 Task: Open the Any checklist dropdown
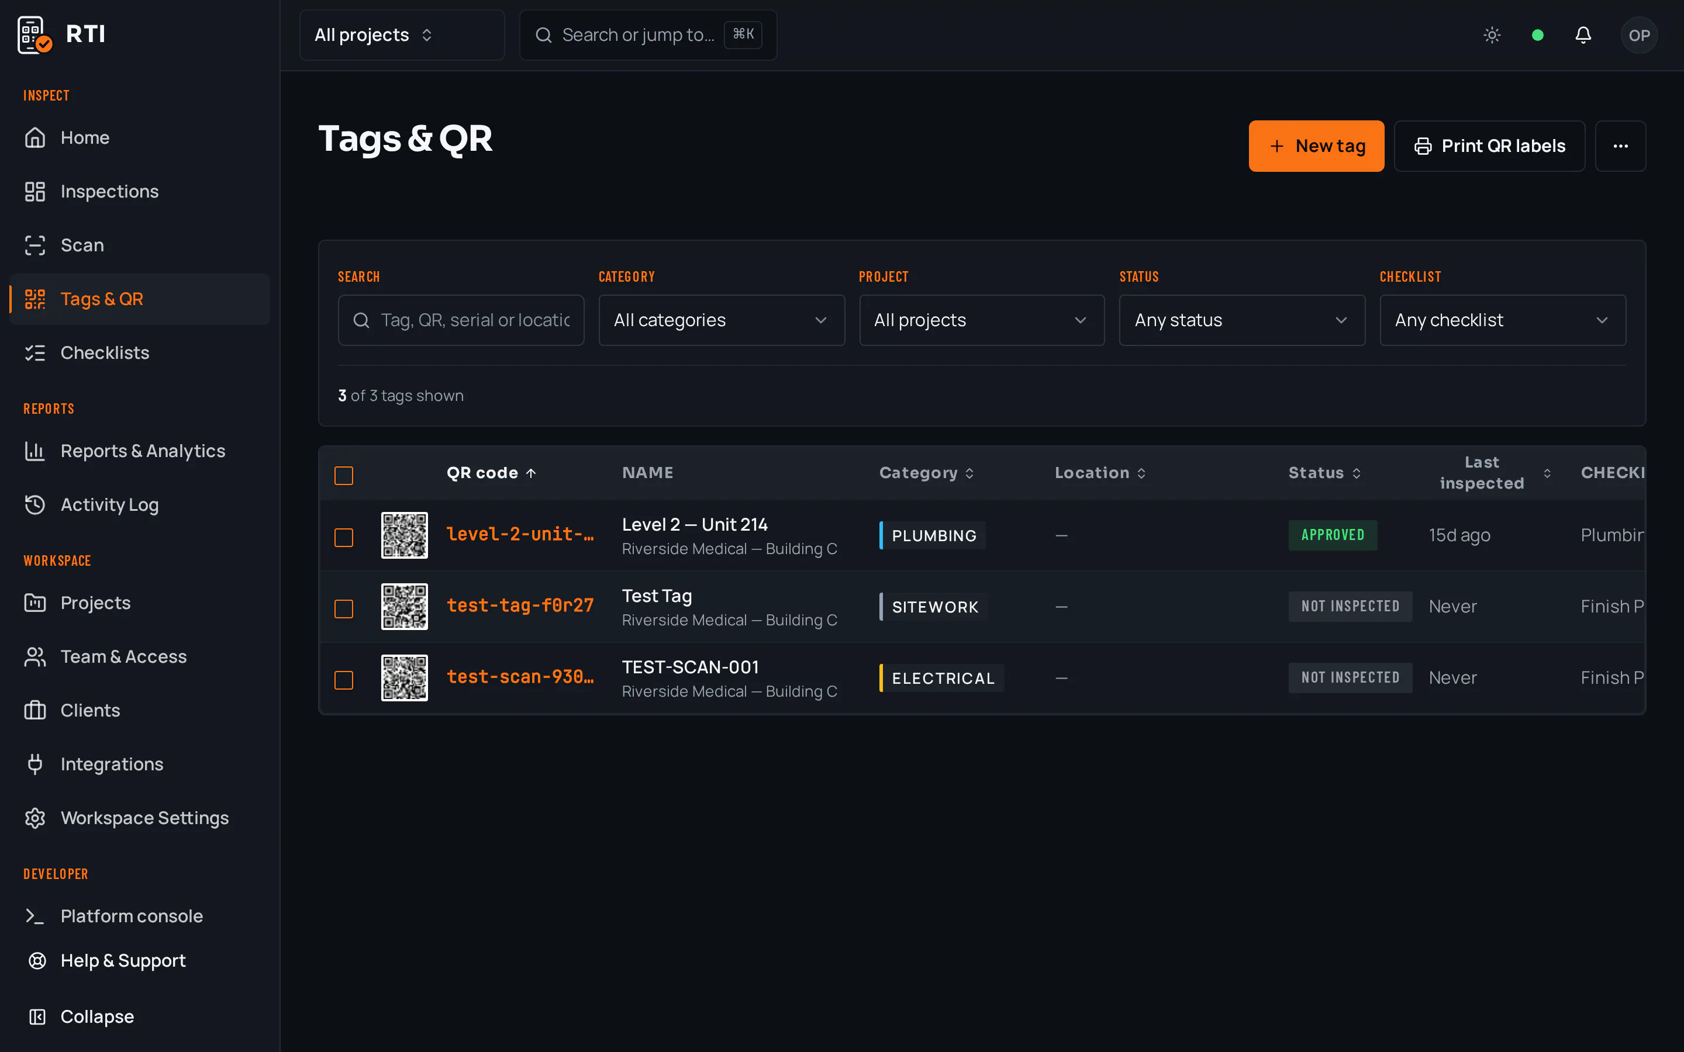tap(1502, 320)
